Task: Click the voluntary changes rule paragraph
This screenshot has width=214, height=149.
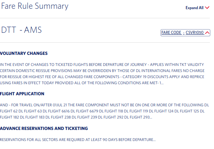Action: (102, 74)
